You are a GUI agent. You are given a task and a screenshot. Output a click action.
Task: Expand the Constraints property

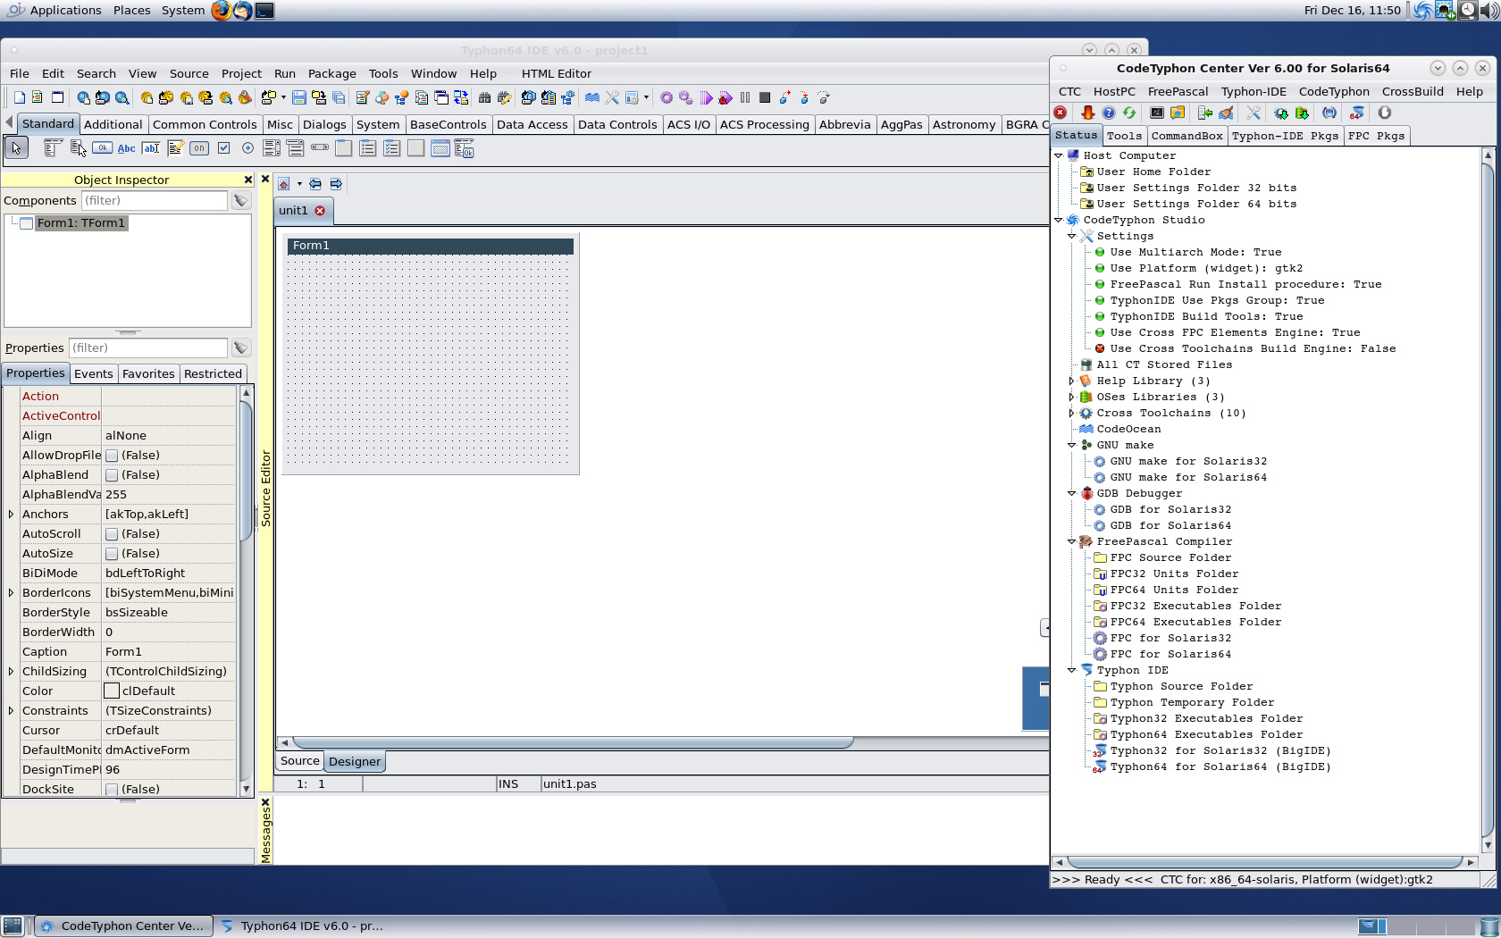[x=11, y=711]
